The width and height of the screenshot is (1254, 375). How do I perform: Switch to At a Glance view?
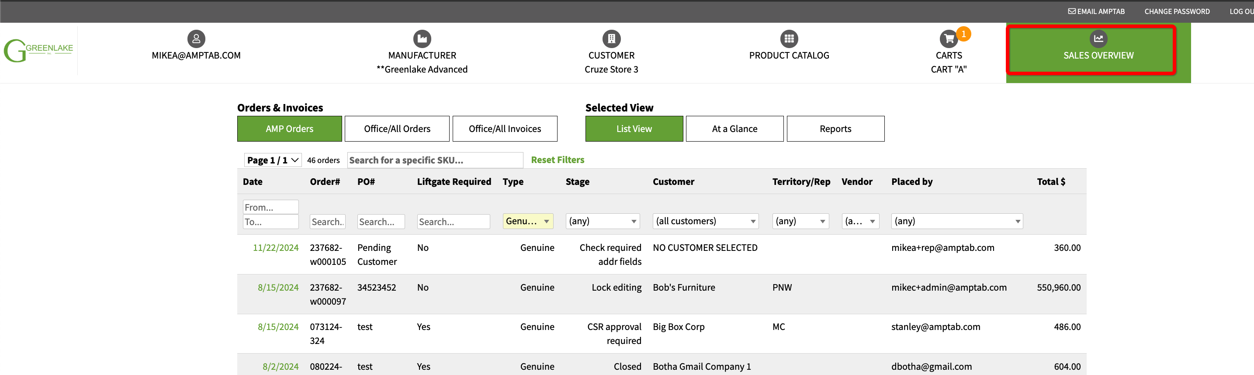[734, 128]
